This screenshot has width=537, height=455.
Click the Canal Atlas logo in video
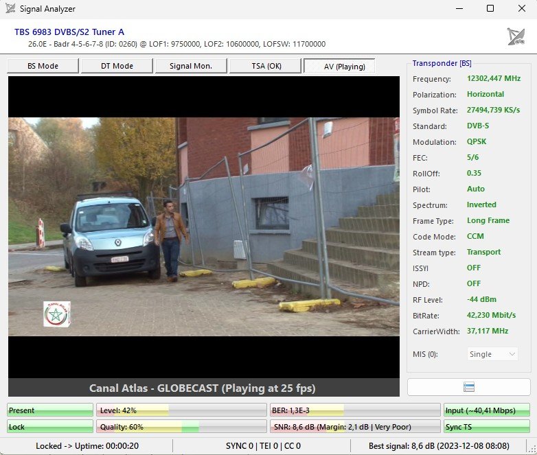tap(57, 314)
